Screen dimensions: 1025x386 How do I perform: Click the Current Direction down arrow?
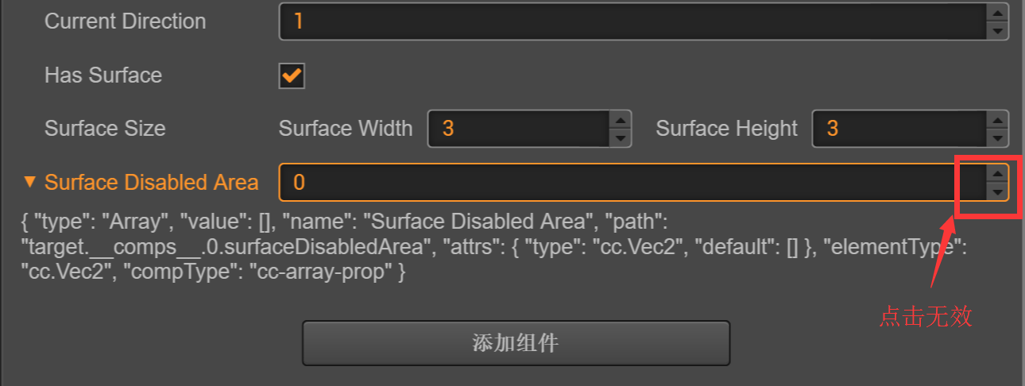point(997,30)
